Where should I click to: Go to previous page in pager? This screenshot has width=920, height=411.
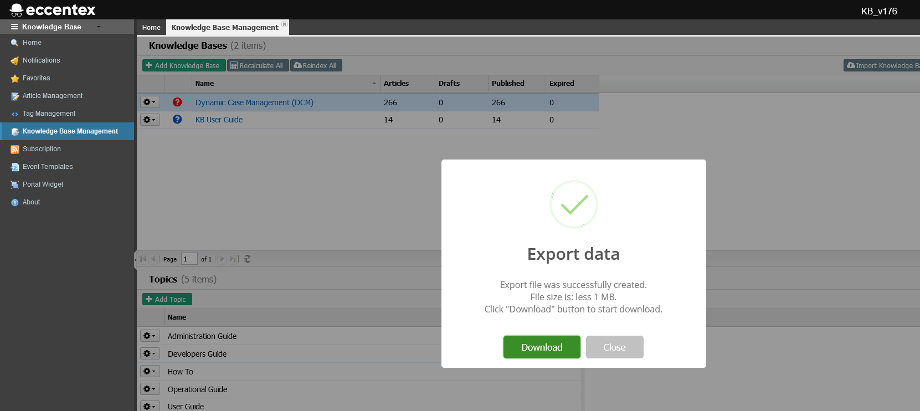coord(153,259)
